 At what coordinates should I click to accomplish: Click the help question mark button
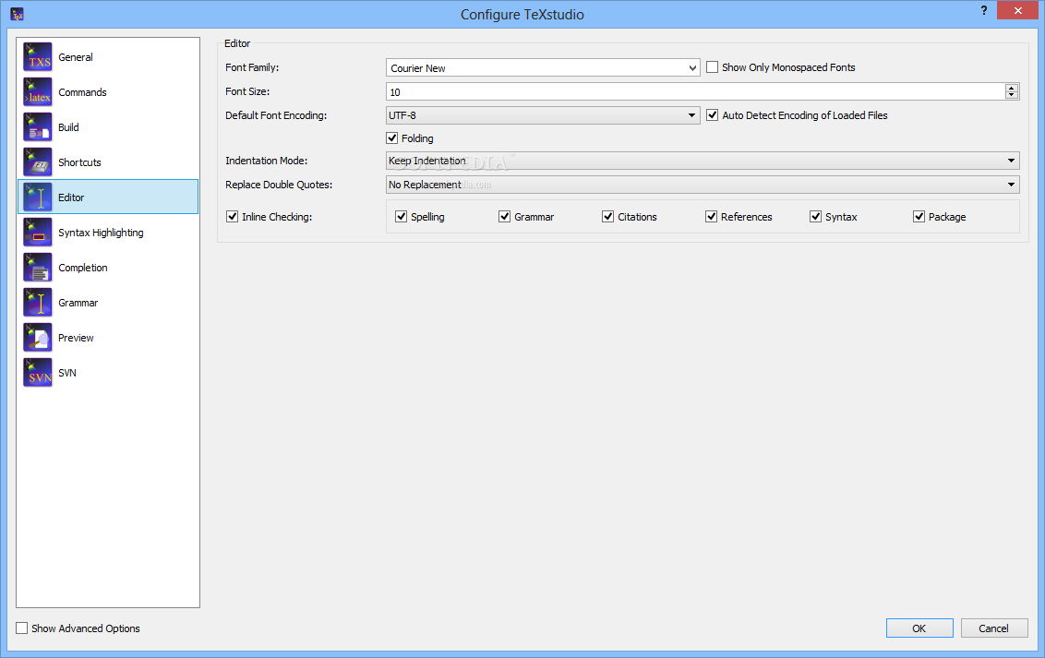(x=984, y=11)
